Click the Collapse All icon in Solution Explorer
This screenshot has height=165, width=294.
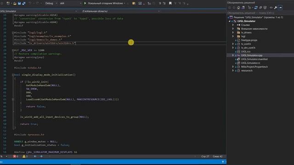pyautogui.click(x=260, y=8)
